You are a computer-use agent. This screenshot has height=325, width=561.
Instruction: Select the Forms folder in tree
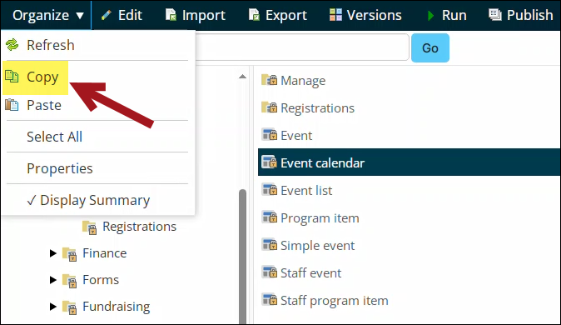click(101, 279)
